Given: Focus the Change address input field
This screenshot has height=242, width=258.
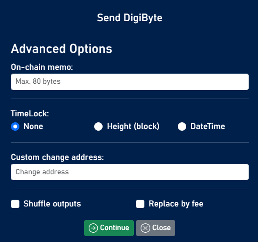Looking at the screenshot, I should click(x=130, y=172).
